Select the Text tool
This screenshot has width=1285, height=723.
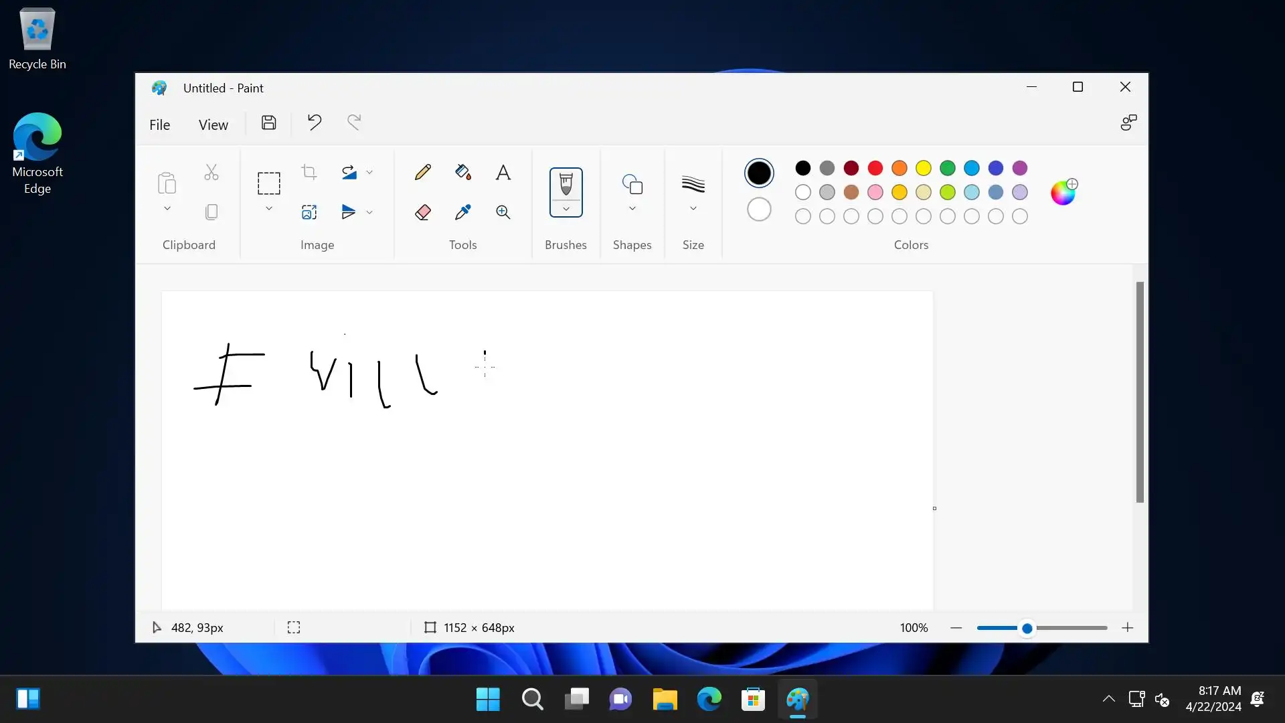tap(503, 172)
